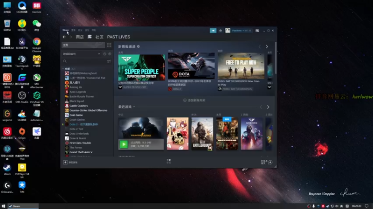Image resolution: width=373 pixels, height=209 pixels.
Task: Open PUBG Free to Play Now news
Action: pos(241,65)
